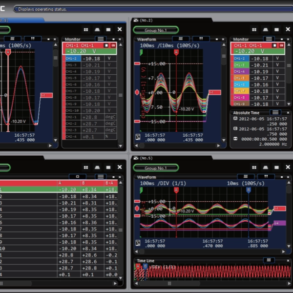Switch to the (No.5) window tab

146,158
